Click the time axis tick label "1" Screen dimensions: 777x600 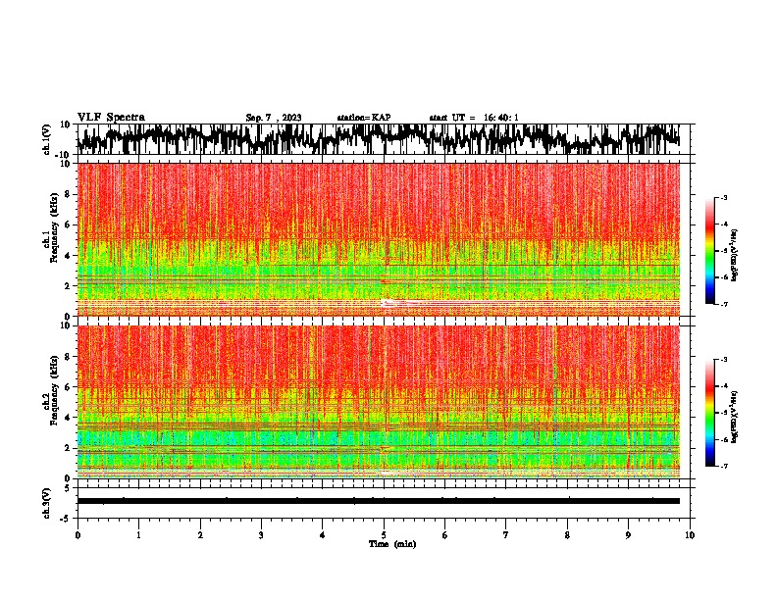click(x=138, y=535)
